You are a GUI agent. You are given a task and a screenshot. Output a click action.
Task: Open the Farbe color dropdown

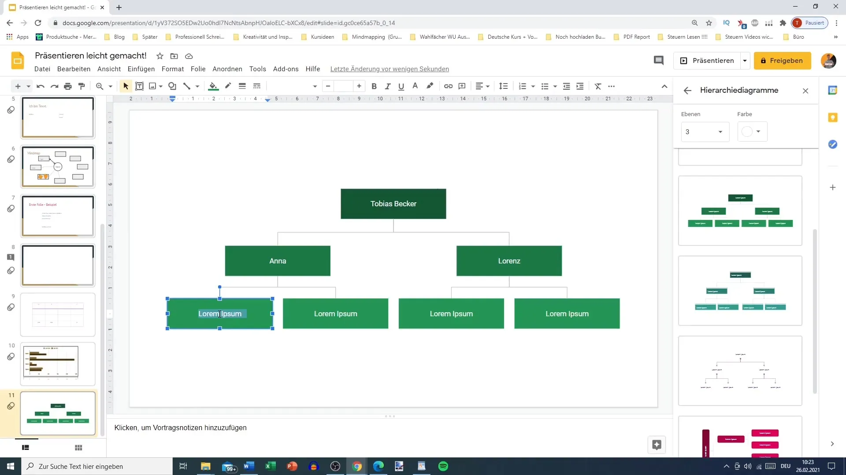coord(752,132)
